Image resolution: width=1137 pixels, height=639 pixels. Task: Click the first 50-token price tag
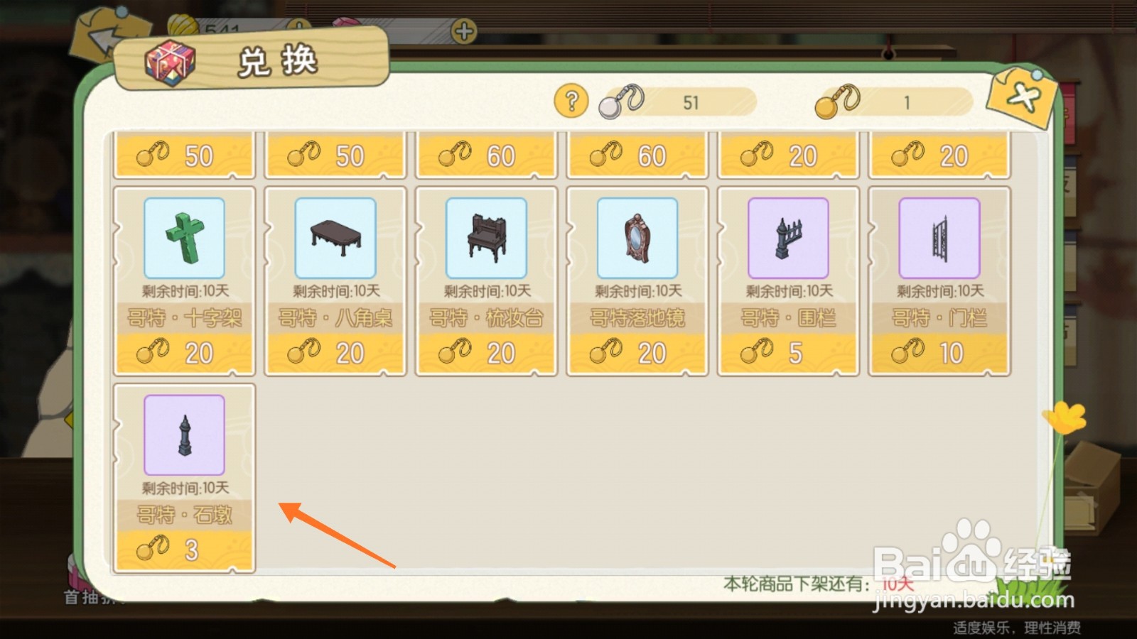pos(184,155)
